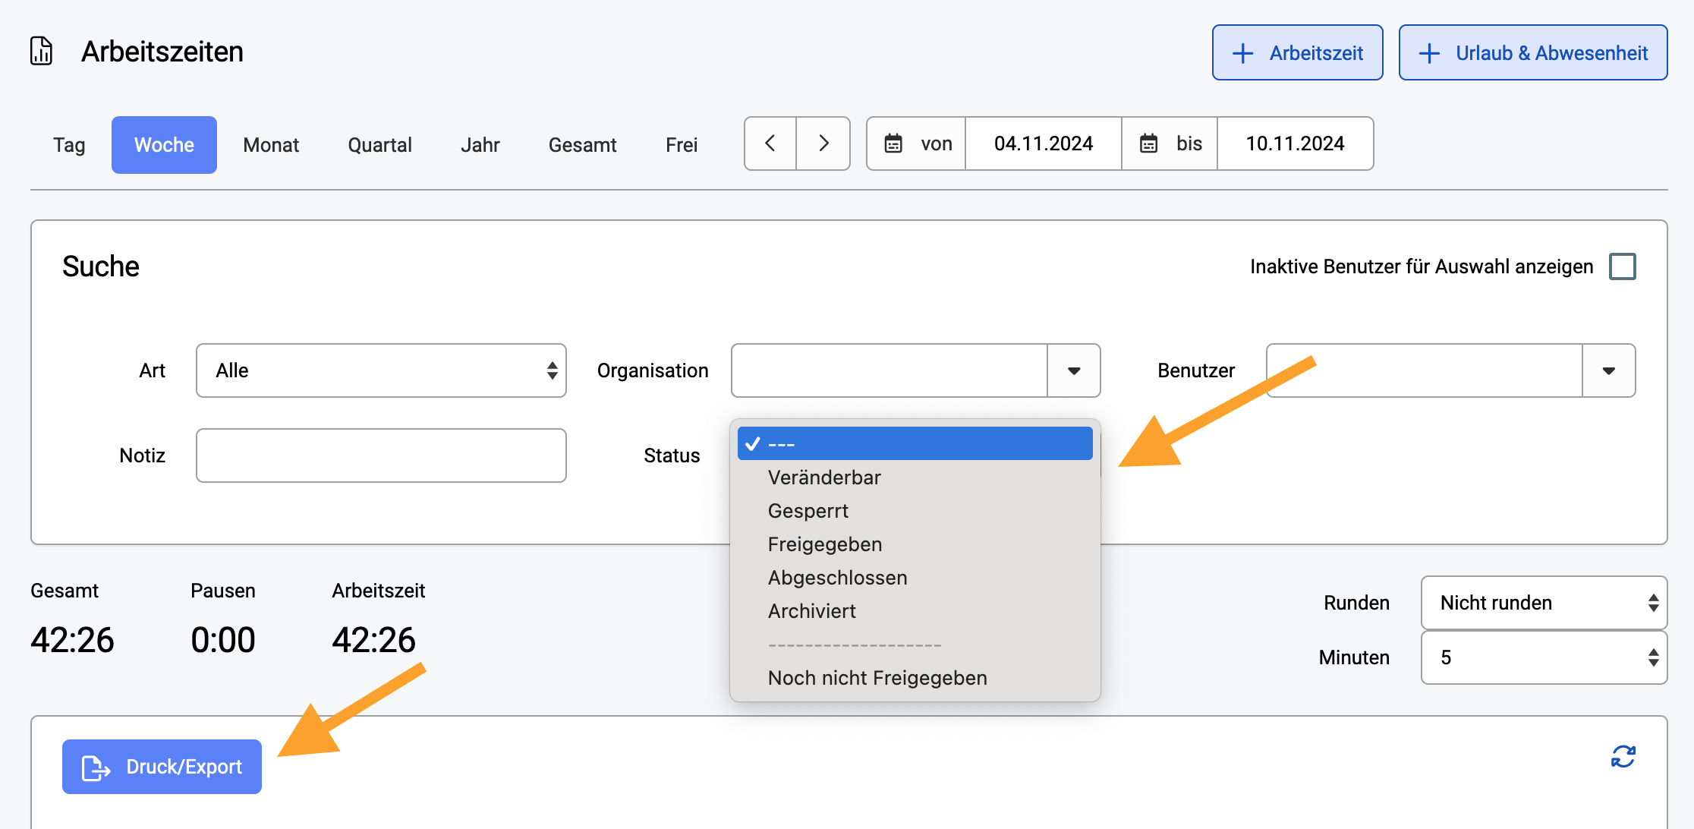Select 'Archiviert' in the Status list
1694x829 pixels.
click(x=915, y=611)
